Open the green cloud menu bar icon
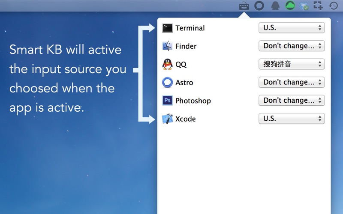This screenshot has height=214, width=343. [290, 6]
